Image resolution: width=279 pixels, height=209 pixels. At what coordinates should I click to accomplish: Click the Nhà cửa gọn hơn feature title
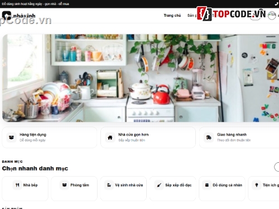click(x=133, y=134)
